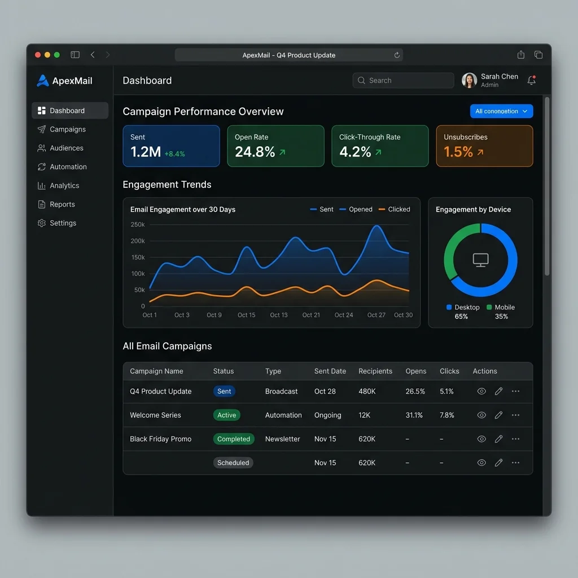Edit the Black Friday Promo campaign
Image resolution: width=578 pixels, height=578 pixels.
point(498,439)
